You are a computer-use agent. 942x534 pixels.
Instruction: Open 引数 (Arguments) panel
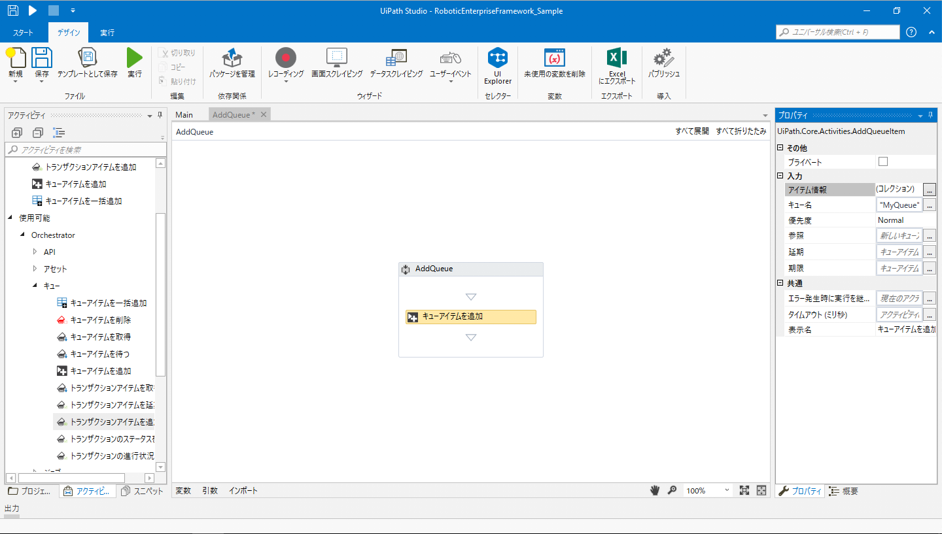click(209, 490)
